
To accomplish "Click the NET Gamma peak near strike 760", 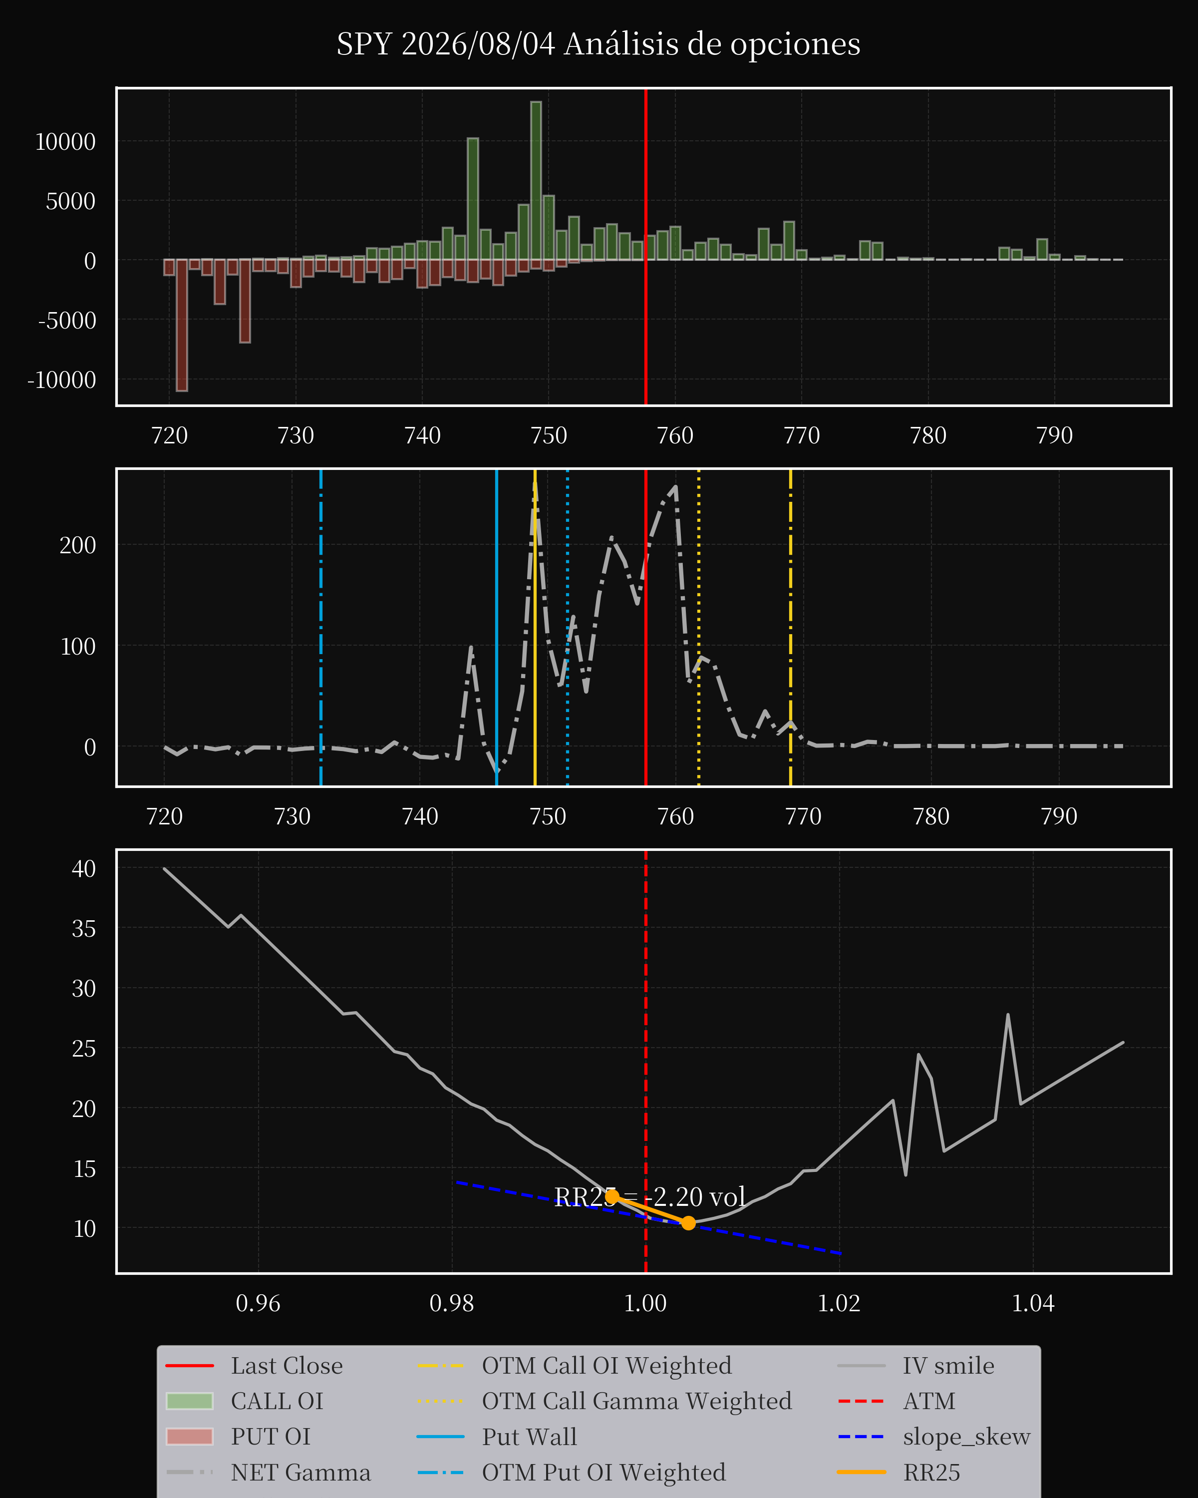I will click(676, 486).
